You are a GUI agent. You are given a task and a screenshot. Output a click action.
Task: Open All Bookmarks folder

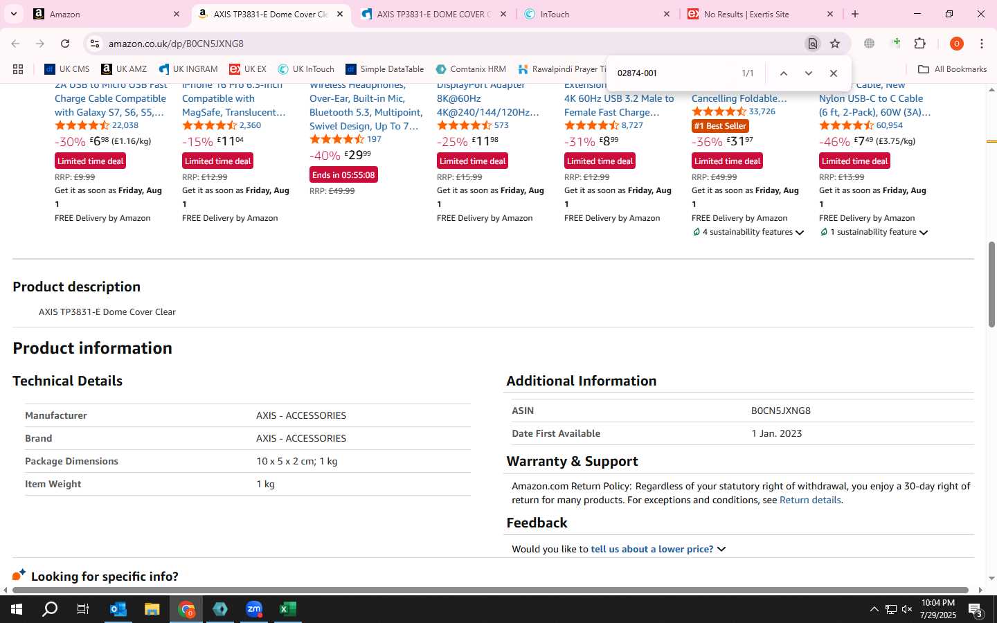pyautogui.click(x=952, y=69)
